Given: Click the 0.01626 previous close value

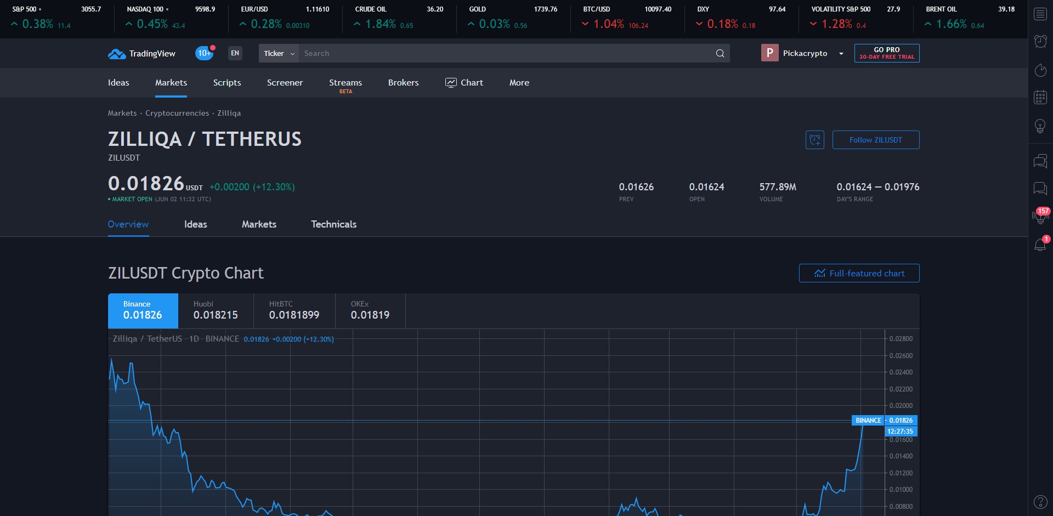Looking at the screenshot, I should pos(636,187).
